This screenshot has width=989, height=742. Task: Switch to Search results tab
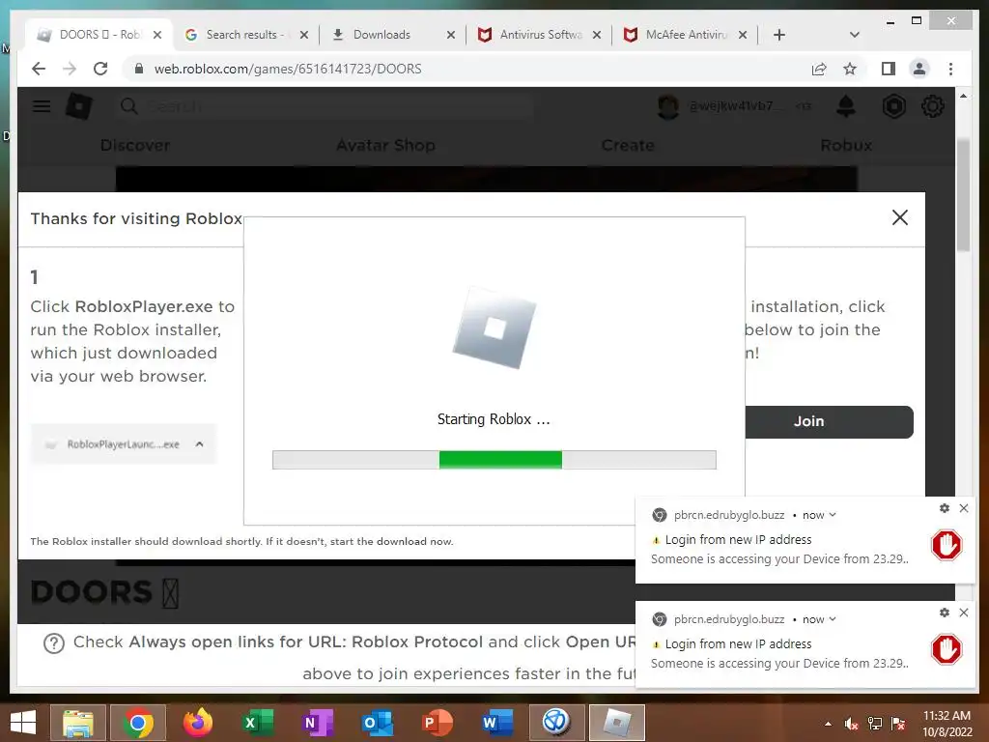(x=246, y=35)
